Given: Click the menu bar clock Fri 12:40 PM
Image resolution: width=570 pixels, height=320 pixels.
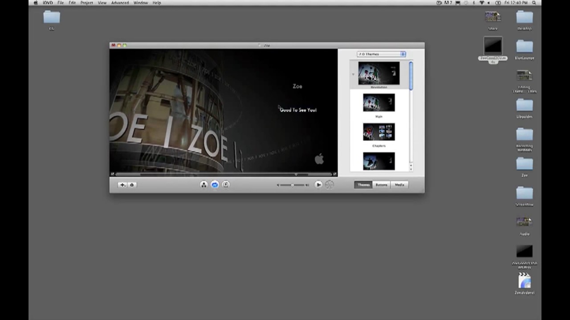Looking at the screenshot, I should point(517,3).
